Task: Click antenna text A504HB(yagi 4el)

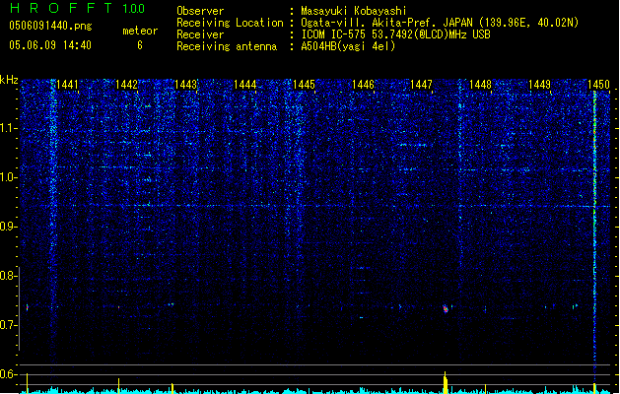Action: pos(348,46)
